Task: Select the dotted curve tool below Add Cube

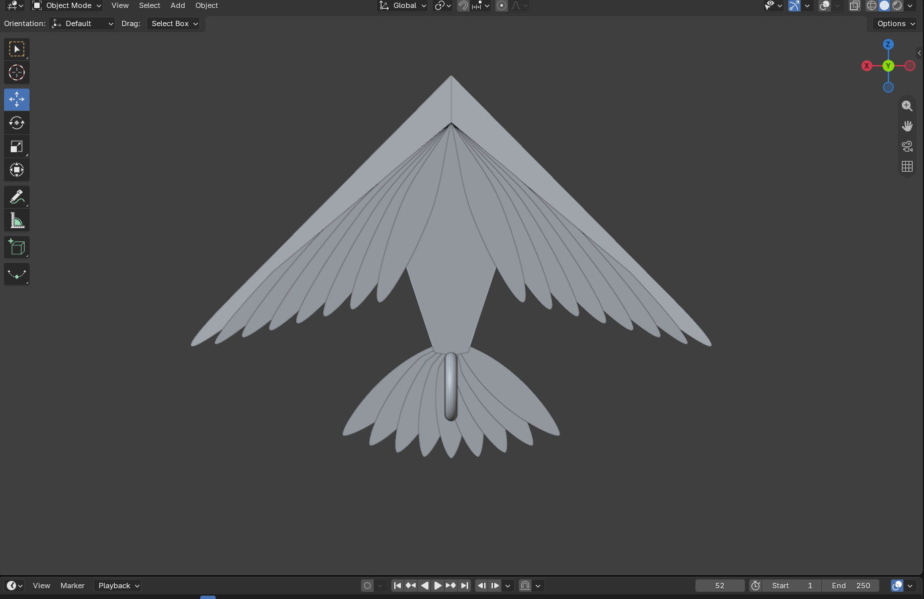Action: (x=17, y=274)
